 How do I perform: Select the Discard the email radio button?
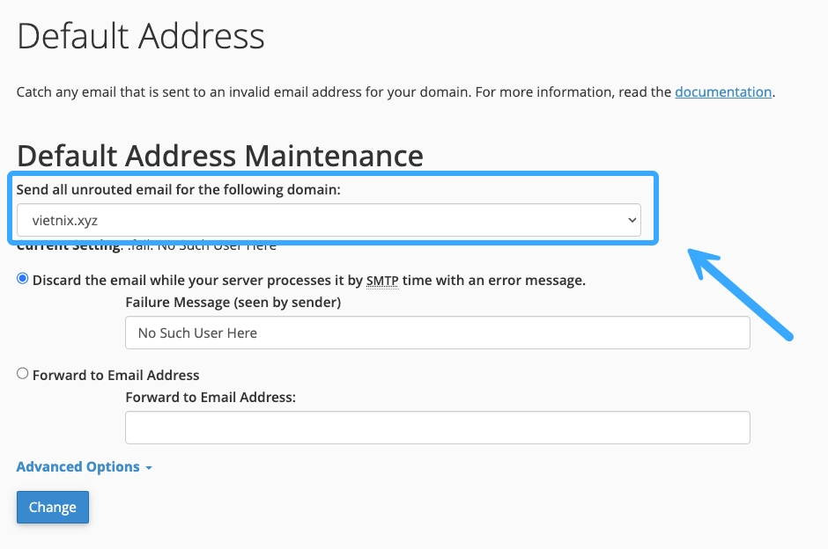pos(22,278)
